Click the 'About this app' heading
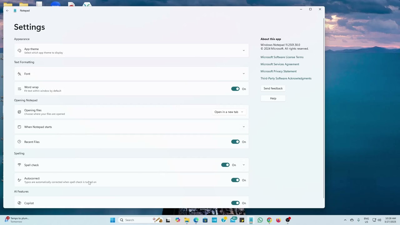400x225 pixels. click(271, 39)
